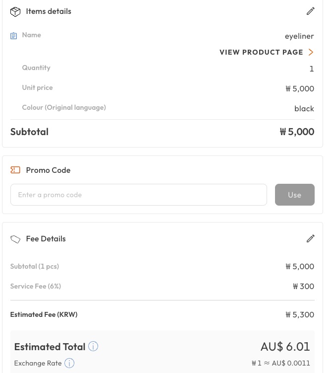Select the Items details heading
331x373 pixels.
[x=49, y=11]
